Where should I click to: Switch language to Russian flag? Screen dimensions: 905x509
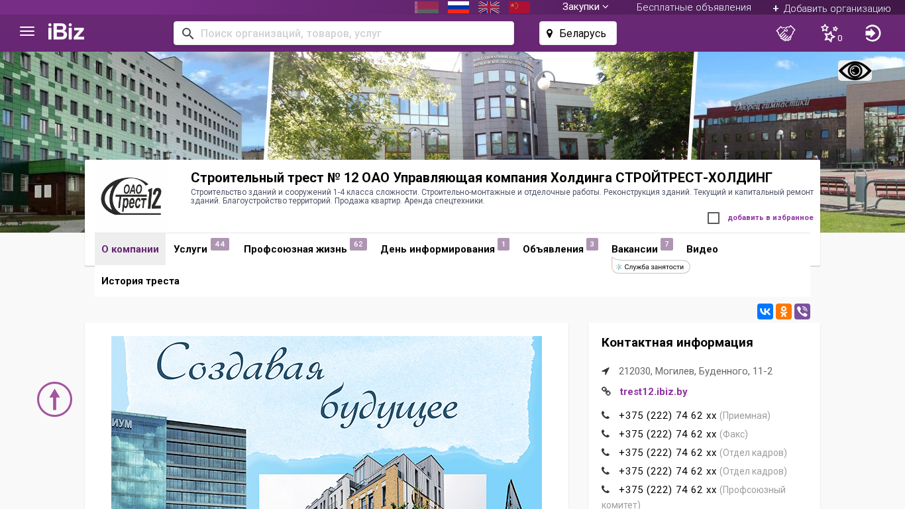(458, 7)
